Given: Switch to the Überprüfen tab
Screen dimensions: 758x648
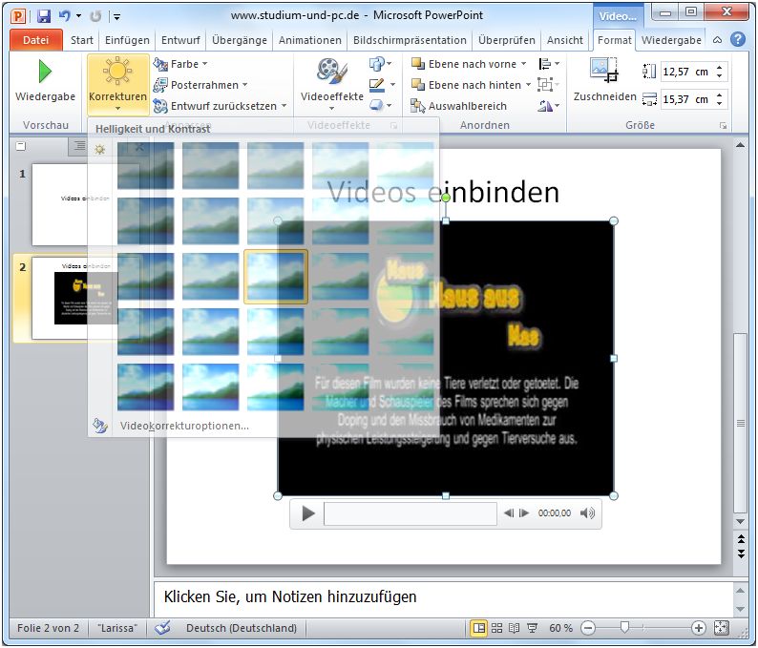Looking at the screenshot, I should click(507, 40).
